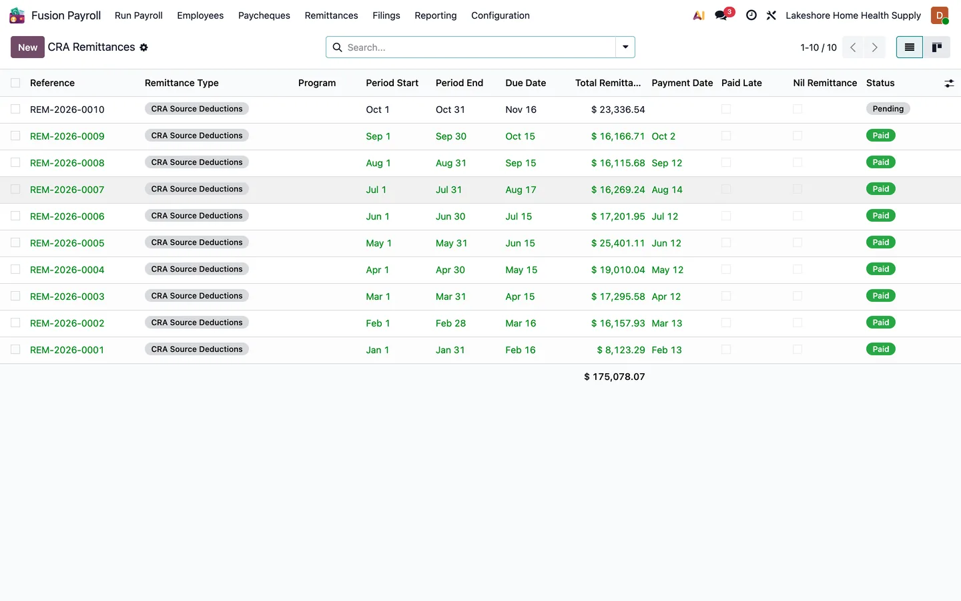Open the developer tools icon
The height and width of the screenshot is (601, 961).
click(771, 15)
